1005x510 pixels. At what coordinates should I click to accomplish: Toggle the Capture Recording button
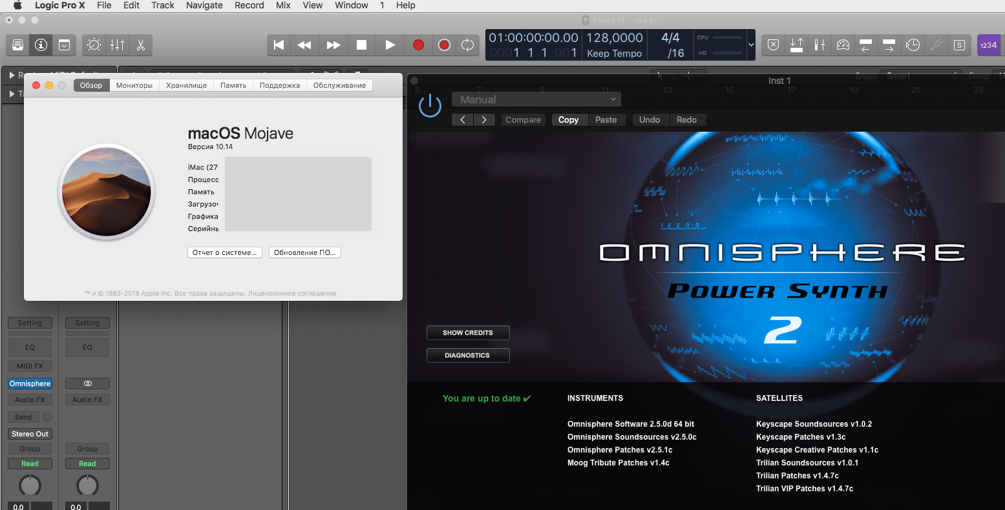[x=444, y=45]
